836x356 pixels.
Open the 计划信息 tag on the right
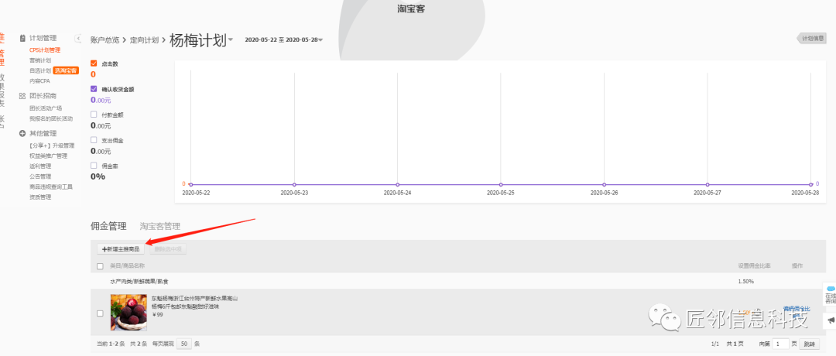817,39
